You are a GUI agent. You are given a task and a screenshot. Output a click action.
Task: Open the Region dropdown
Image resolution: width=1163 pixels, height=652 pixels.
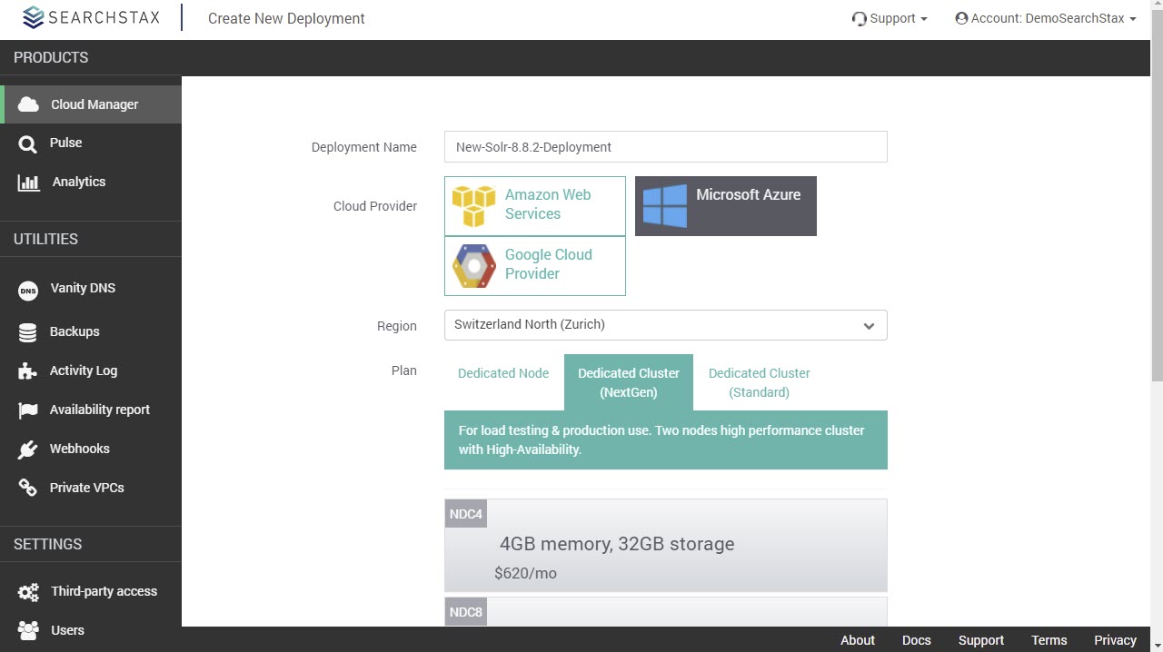[x=665, y=325]
